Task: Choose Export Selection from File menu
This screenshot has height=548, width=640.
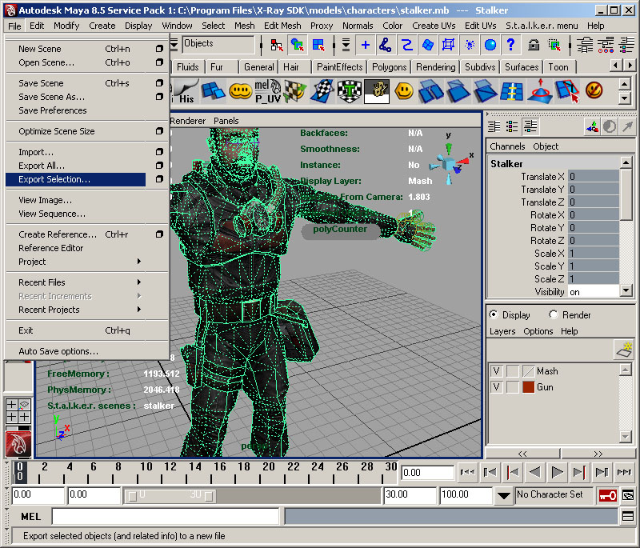Action: (x=75, y=179)
